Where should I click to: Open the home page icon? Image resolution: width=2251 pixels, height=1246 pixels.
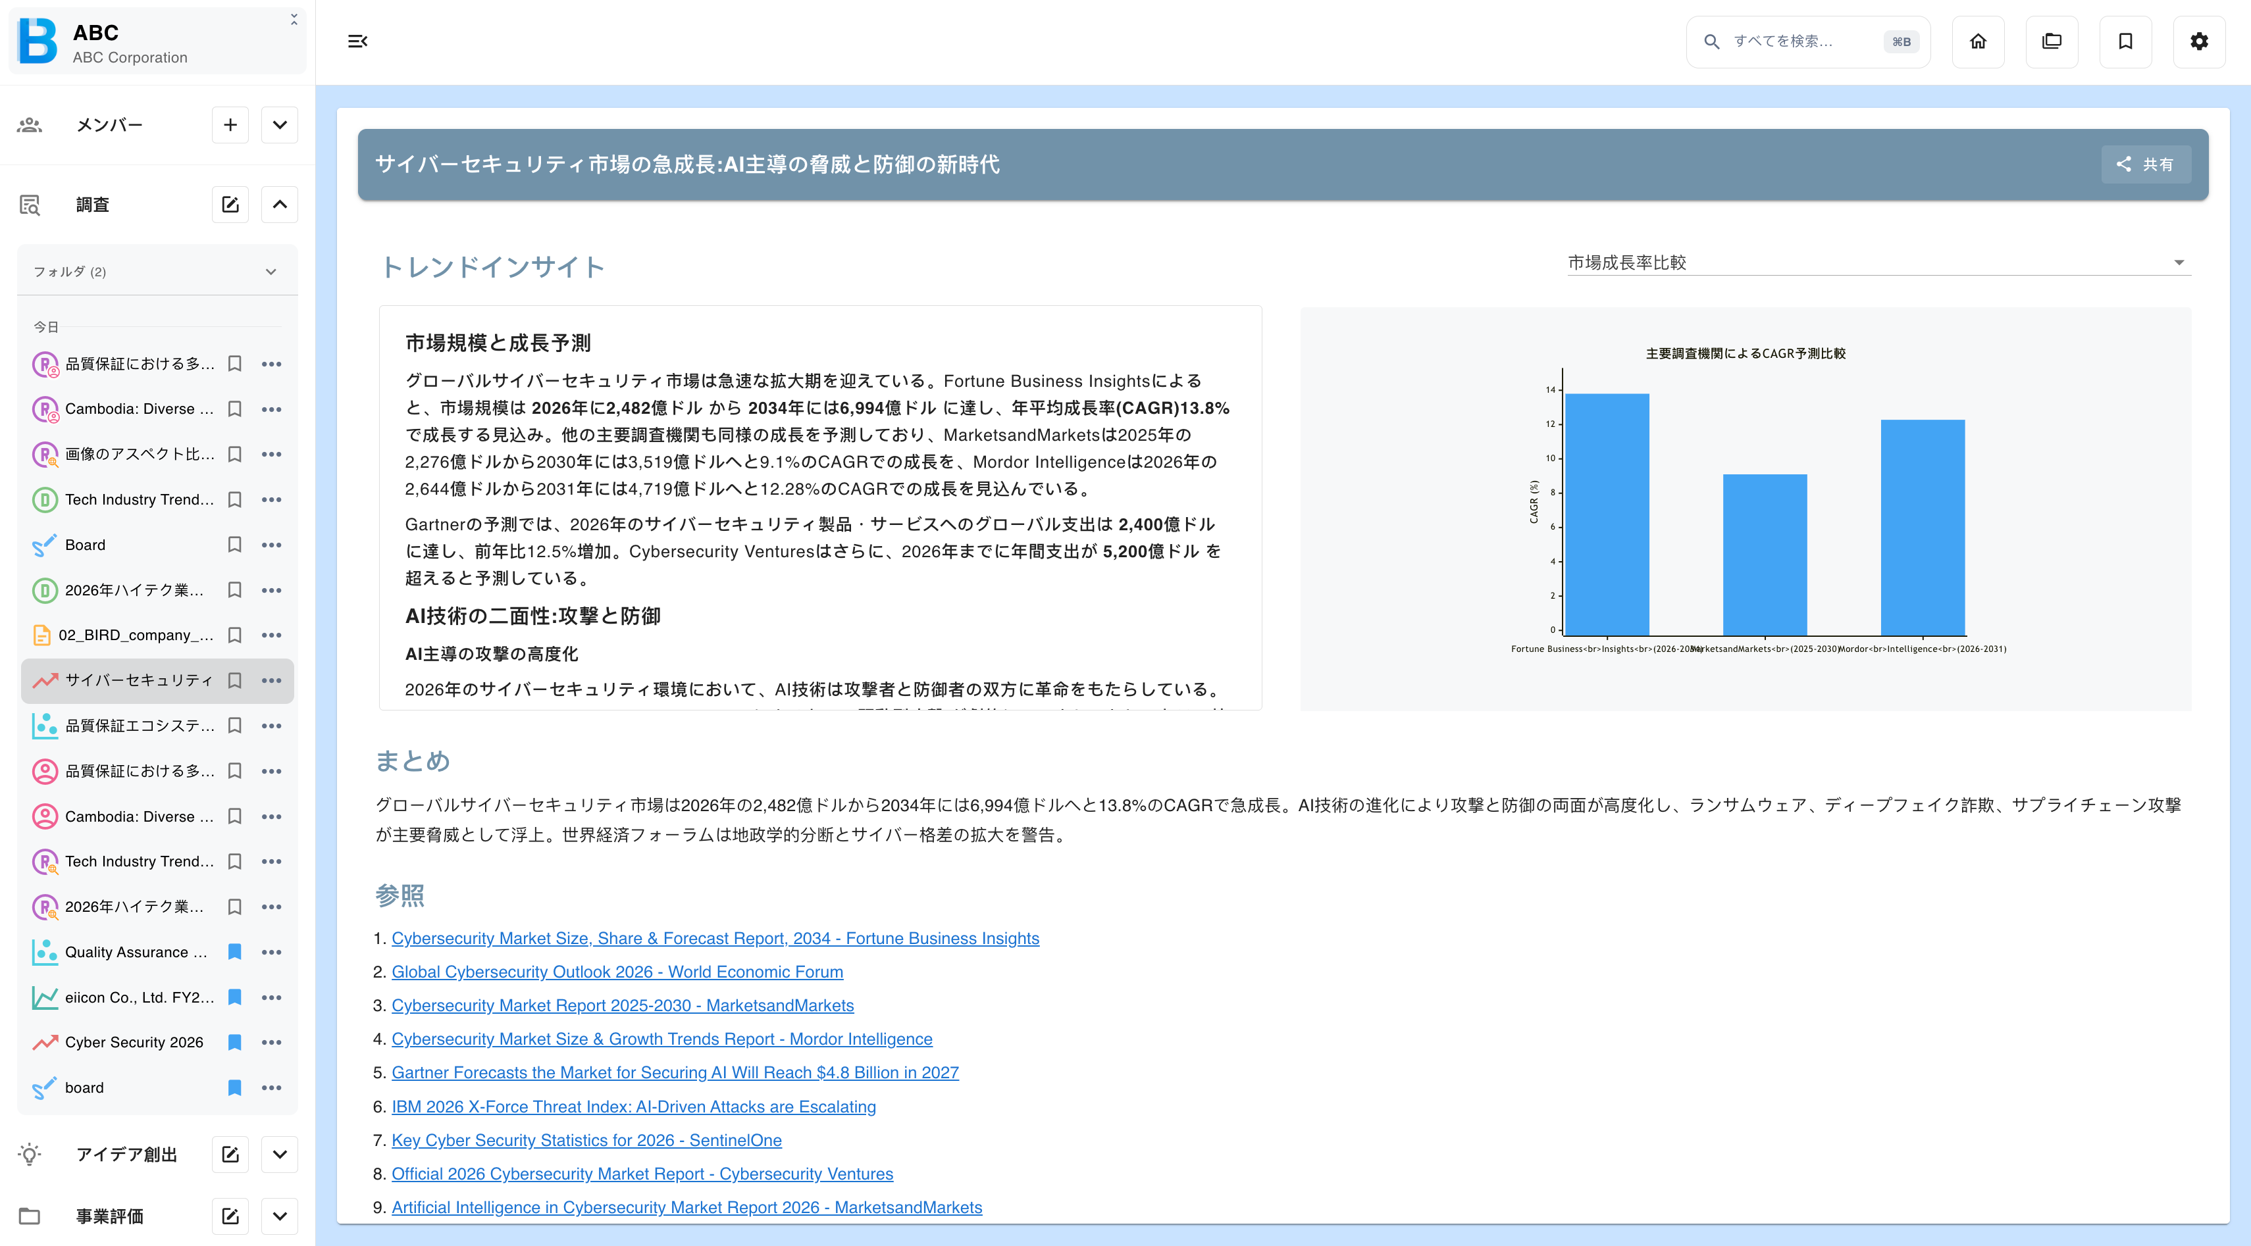click(1977, 41)
